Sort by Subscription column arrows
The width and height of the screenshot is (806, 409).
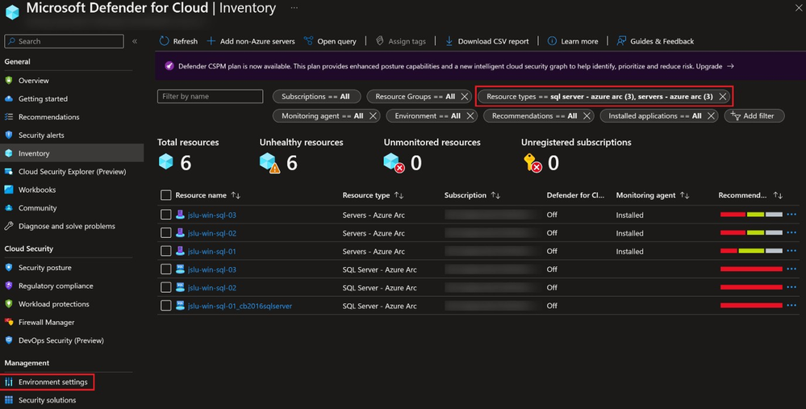coord(495,195)
